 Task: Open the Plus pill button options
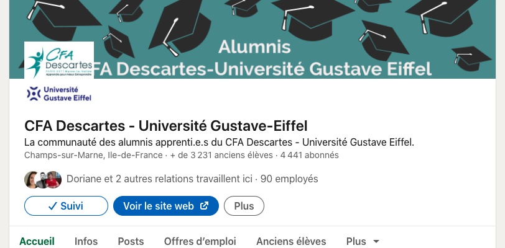click(x=244, y=206)
